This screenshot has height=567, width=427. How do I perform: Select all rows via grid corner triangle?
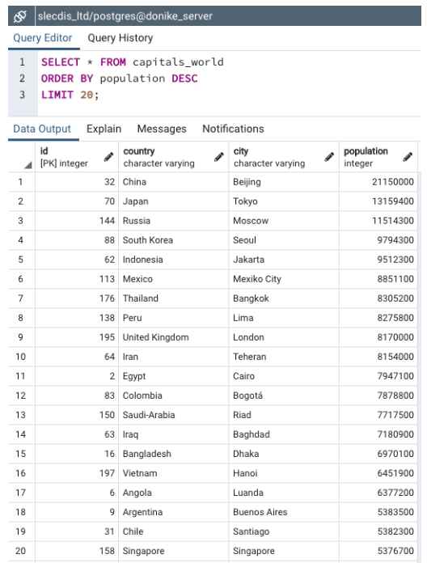point(27,165)
